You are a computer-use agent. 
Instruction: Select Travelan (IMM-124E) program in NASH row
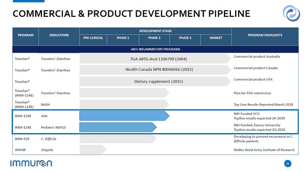(24, 104)
